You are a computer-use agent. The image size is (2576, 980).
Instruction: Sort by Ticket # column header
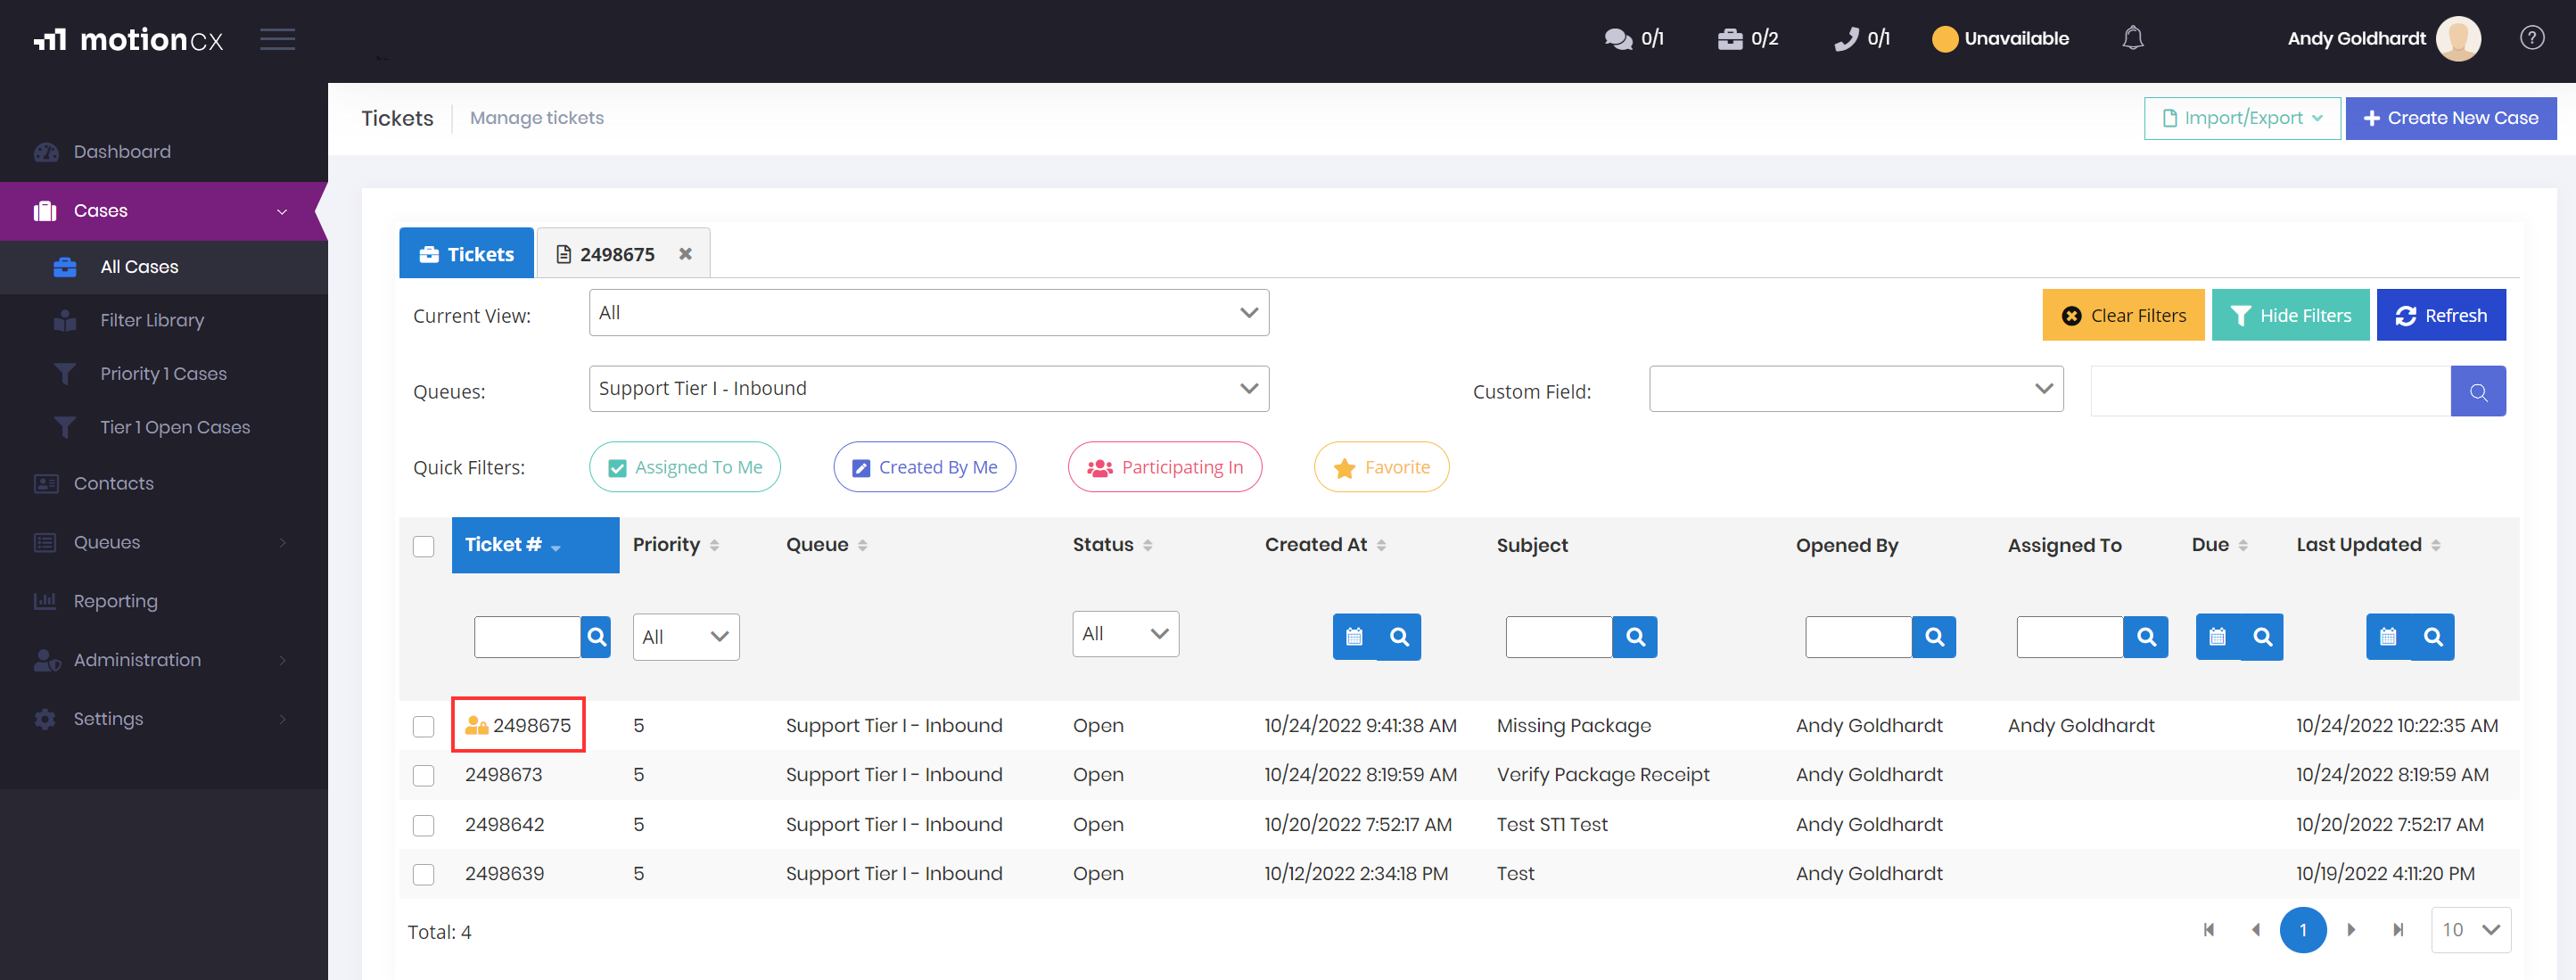pyautogui.click(x=535, y=545)
